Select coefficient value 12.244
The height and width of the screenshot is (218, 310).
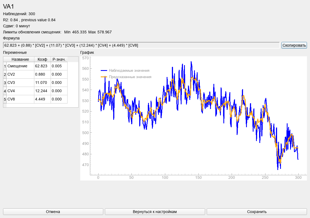pyautogui.click(x=43, y=91)
